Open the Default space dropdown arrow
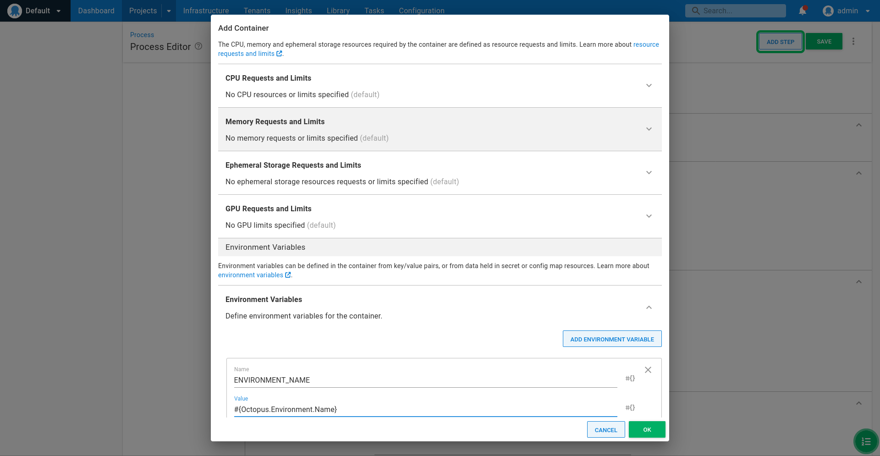 pos(59,11)
